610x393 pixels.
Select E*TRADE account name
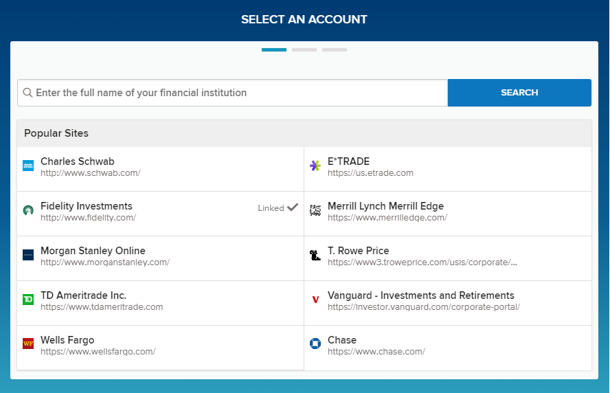click(348, 161)
